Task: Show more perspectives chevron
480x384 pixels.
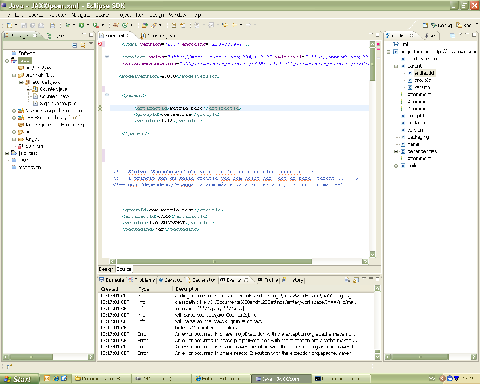Action: coord(477,24)
